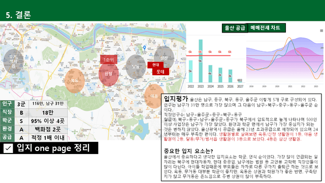Click the 2026 bar in supply chart
The width and height of the screenshot is (325, 183).
230,76
